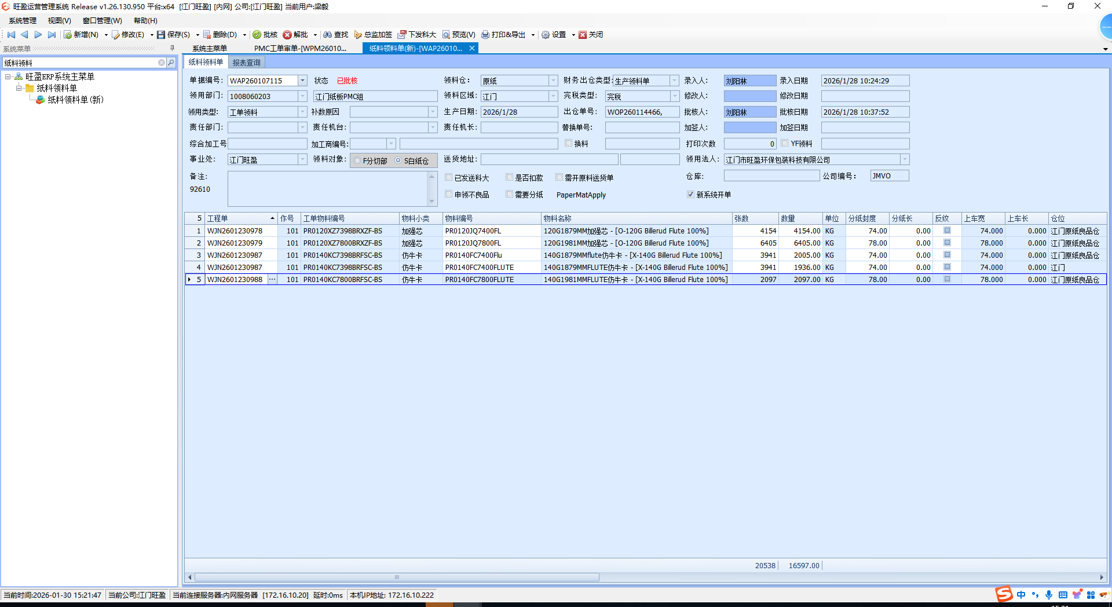Check the 已发送科大 checkbox
Screen dimensions: 1112x607
[x=448, y=177]
